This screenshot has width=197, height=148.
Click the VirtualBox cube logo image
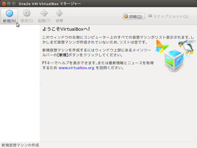point(176,56)
